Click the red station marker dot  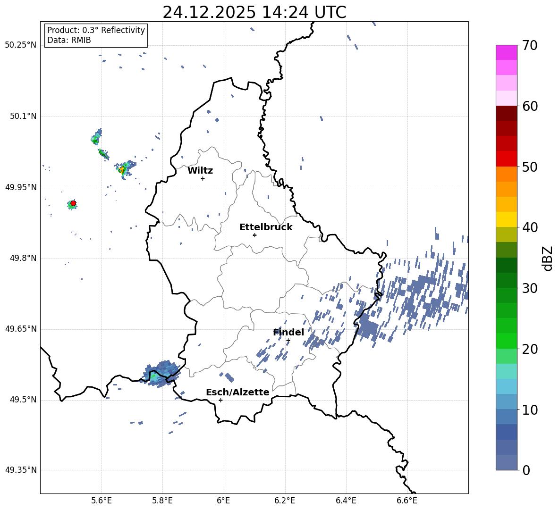(x=73, y=203)
